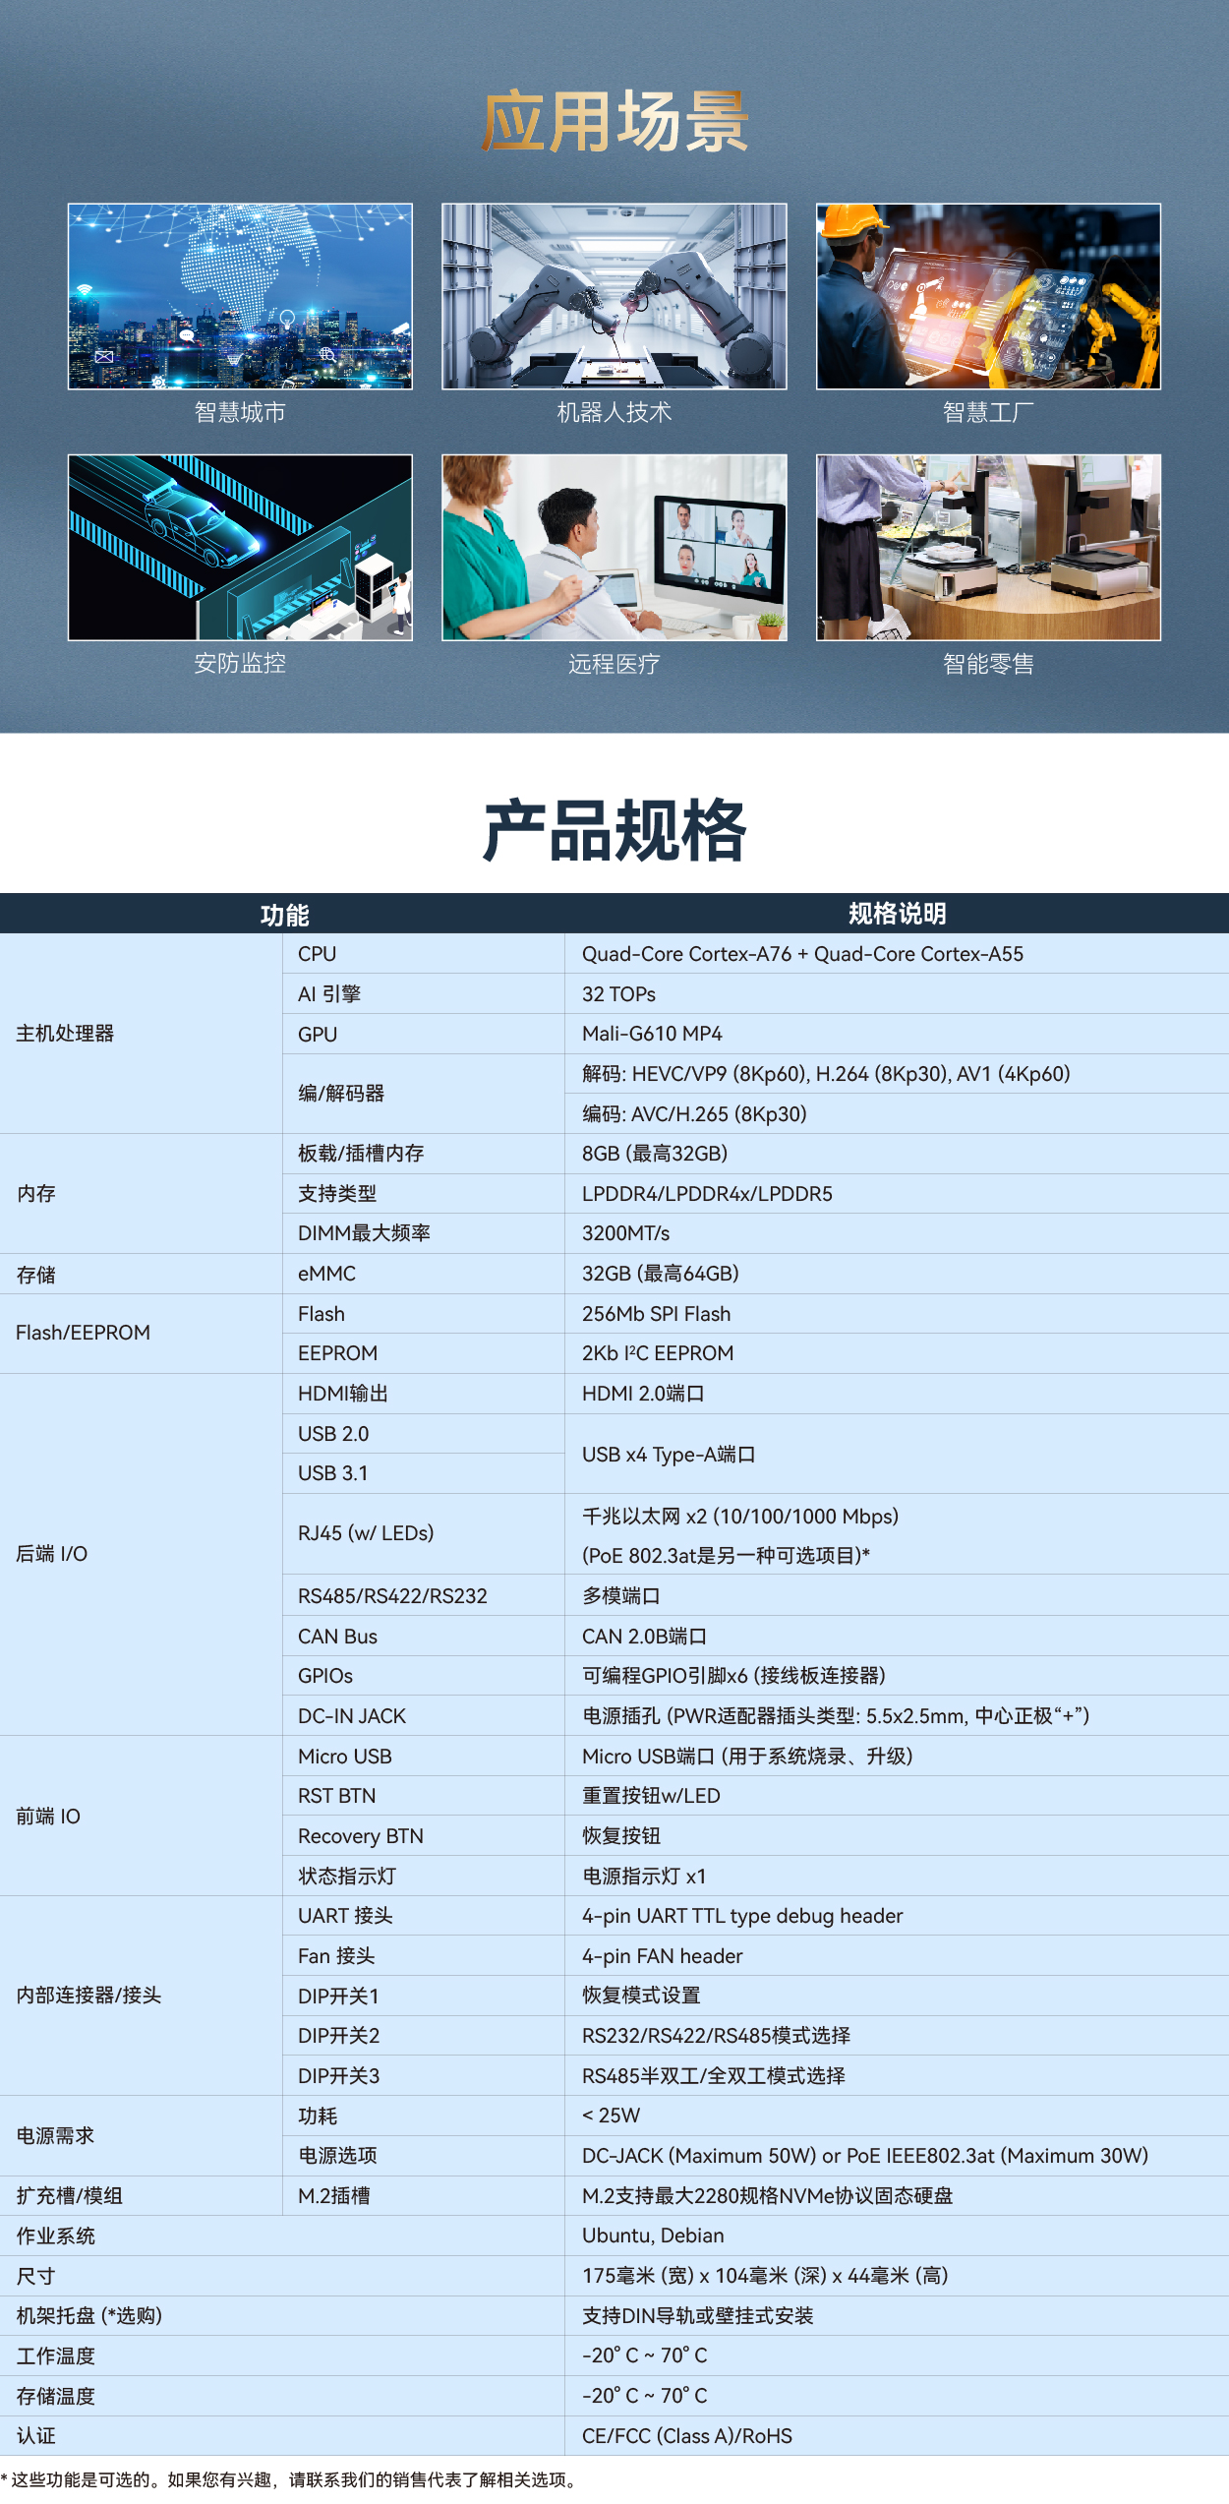This screenshot has width=1229, height=2504.
Task: Select the 32 TOPs value
Action: [x=618, y=994]
